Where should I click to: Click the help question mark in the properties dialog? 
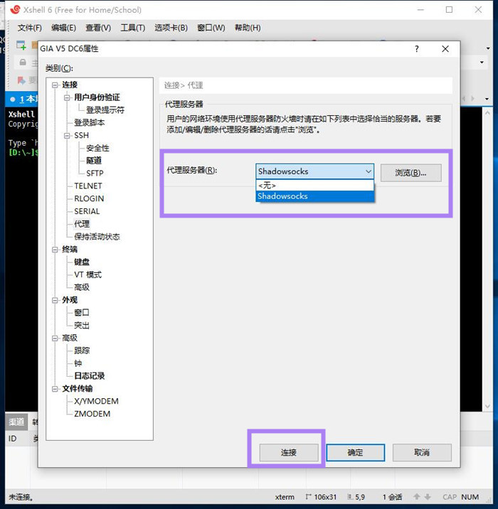click(417, 49)
